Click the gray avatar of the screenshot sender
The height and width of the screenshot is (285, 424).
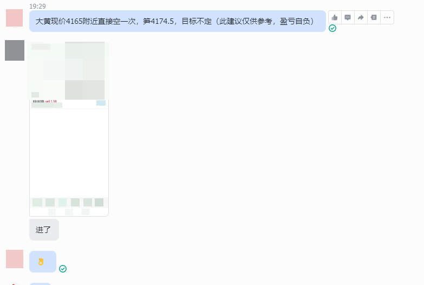pos(15,50)
